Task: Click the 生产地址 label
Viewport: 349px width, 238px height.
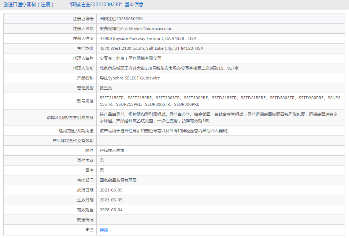Action: [85, 48]
